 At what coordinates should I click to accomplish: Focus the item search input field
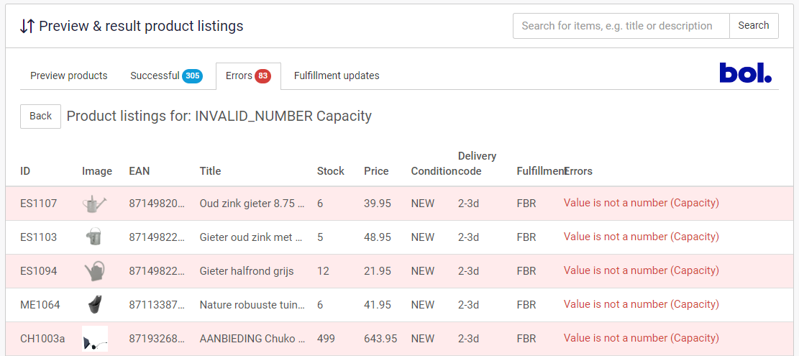(x=621, y=26)
